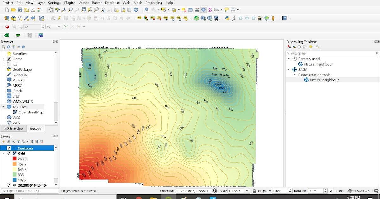Open a new QGIS project
Image resolution: width=380 pixels, height=199 pixels.
click(6, 10)
